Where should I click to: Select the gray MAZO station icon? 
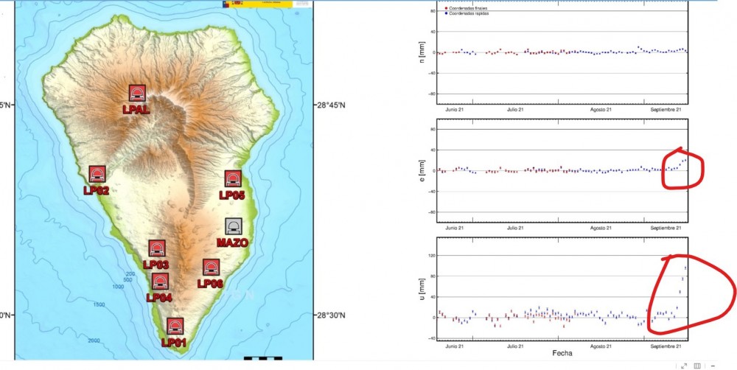[233, 227]
